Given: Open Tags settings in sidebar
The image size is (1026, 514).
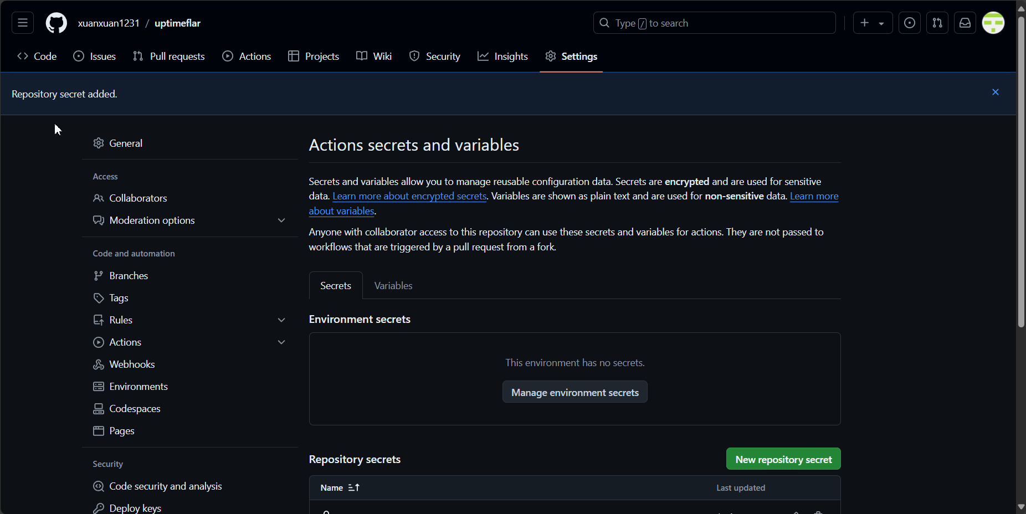Looking at the screenshot, I should click(x=190, y=297).
